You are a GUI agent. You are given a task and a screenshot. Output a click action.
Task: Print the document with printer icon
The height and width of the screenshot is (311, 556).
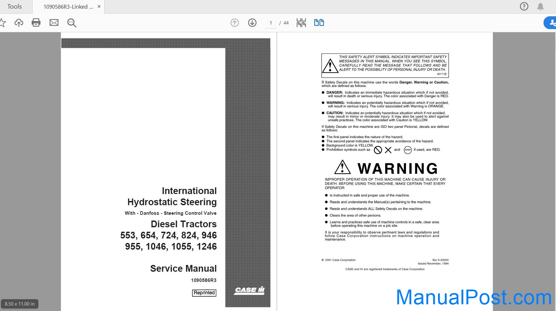tap(36, 23)
